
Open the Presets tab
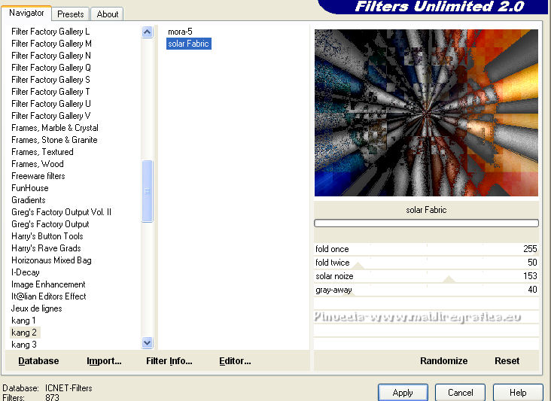tap(71, 14)
